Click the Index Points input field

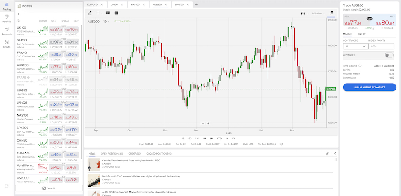382,46
